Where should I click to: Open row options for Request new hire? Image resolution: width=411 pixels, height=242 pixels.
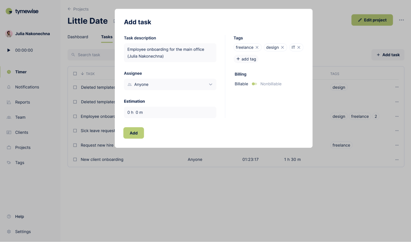click(x=397, y=145)
